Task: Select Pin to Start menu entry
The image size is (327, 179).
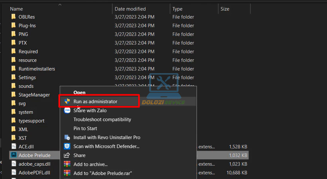Action: pyautogui.click(x=85, y=128)
